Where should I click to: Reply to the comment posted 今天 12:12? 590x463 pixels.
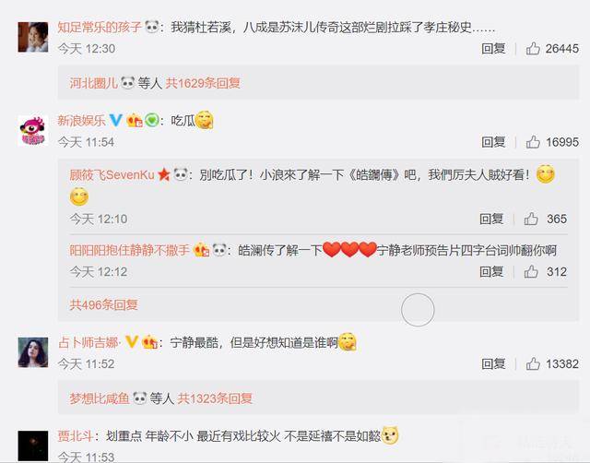tap(491, 271)
